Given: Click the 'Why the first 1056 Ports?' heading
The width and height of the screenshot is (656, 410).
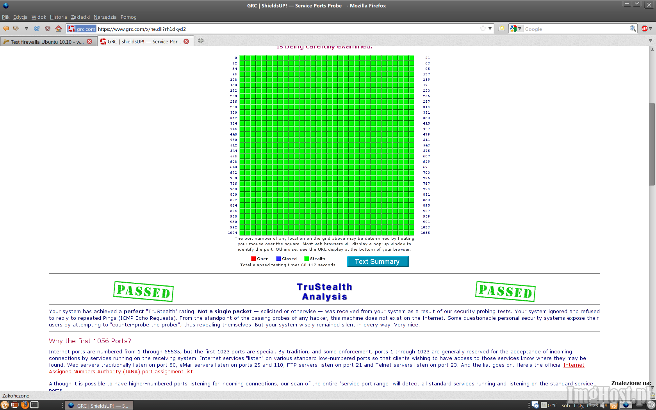Looking at the screenshot, I should coord(90,341).
